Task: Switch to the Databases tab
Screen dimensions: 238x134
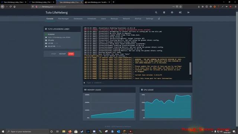Action: coord(78,19)
